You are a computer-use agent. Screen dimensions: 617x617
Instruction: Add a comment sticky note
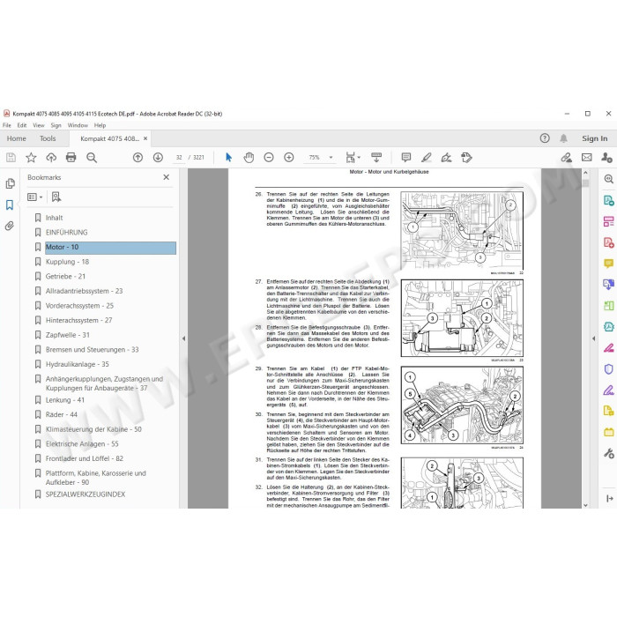(406, 158)
